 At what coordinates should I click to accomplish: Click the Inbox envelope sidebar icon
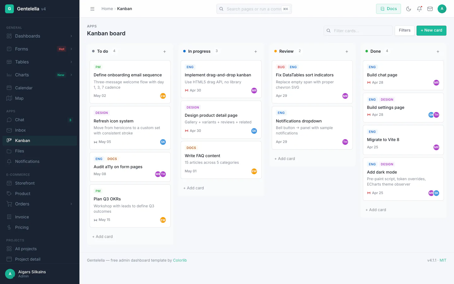pos(9,130)
